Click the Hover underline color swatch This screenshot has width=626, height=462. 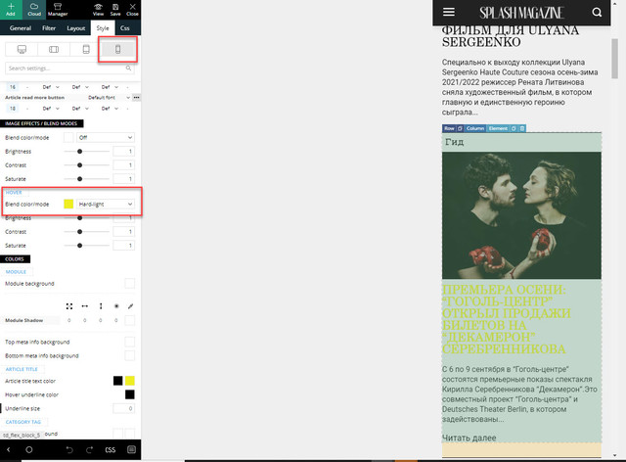point(130,394)
